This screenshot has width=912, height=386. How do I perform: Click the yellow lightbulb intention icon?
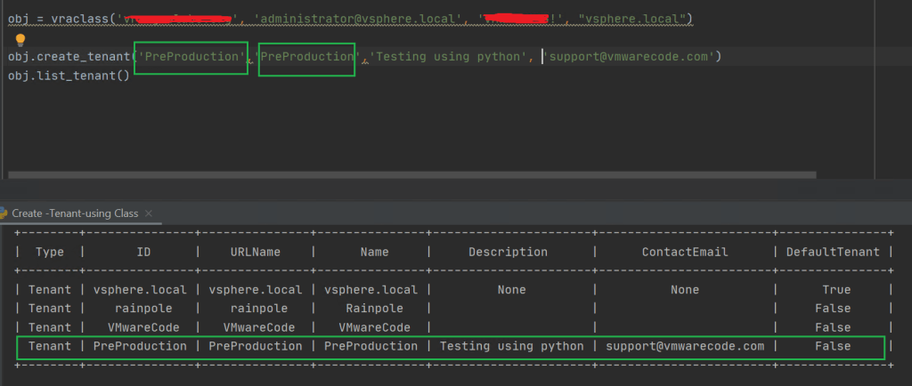(20, 39)
